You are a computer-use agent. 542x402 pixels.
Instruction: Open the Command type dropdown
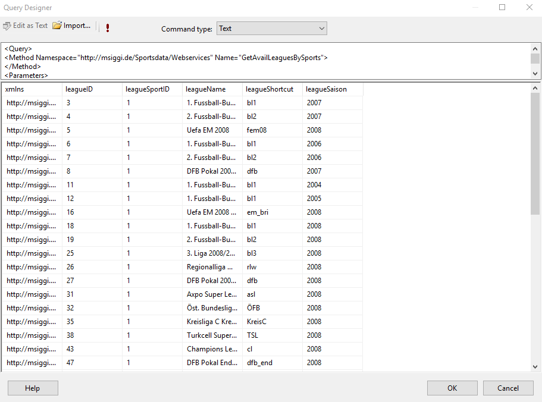click(271, 29)
